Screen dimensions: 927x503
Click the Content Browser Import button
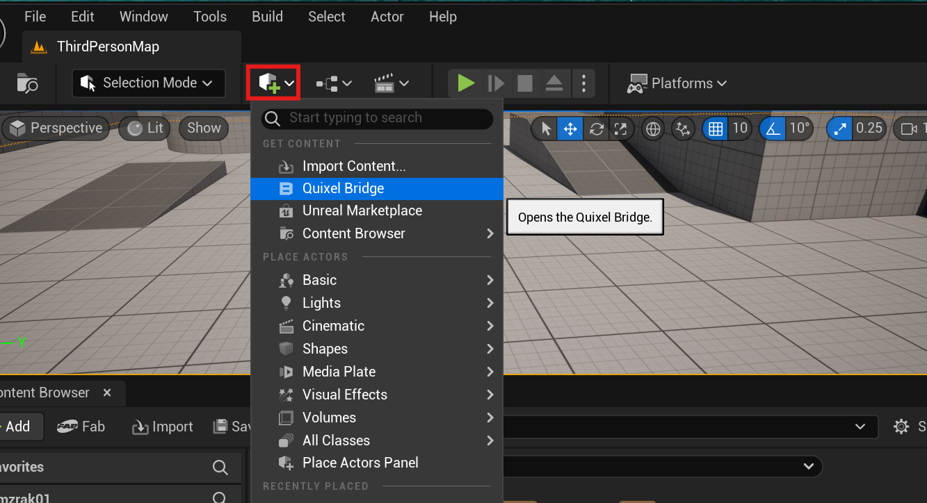[163, 427]
